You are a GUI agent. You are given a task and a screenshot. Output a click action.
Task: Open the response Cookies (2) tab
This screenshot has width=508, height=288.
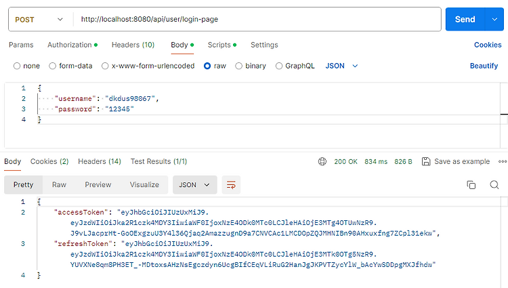pos(49,161)
